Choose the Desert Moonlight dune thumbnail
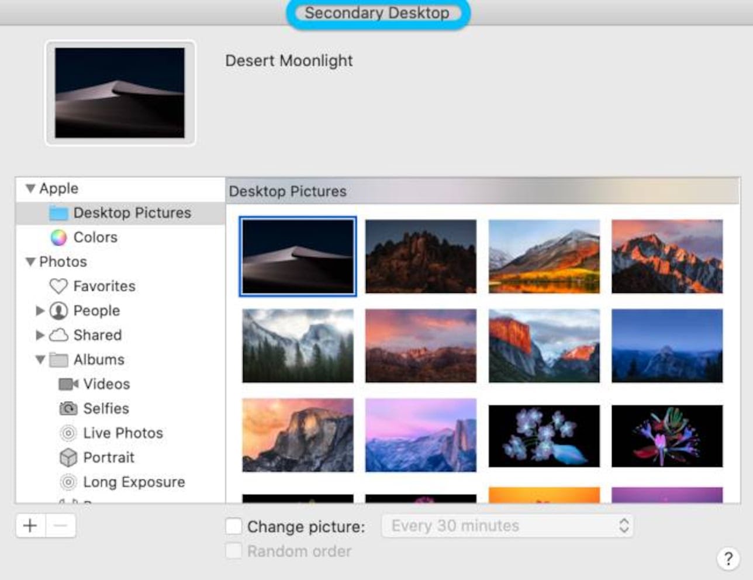 298,257
